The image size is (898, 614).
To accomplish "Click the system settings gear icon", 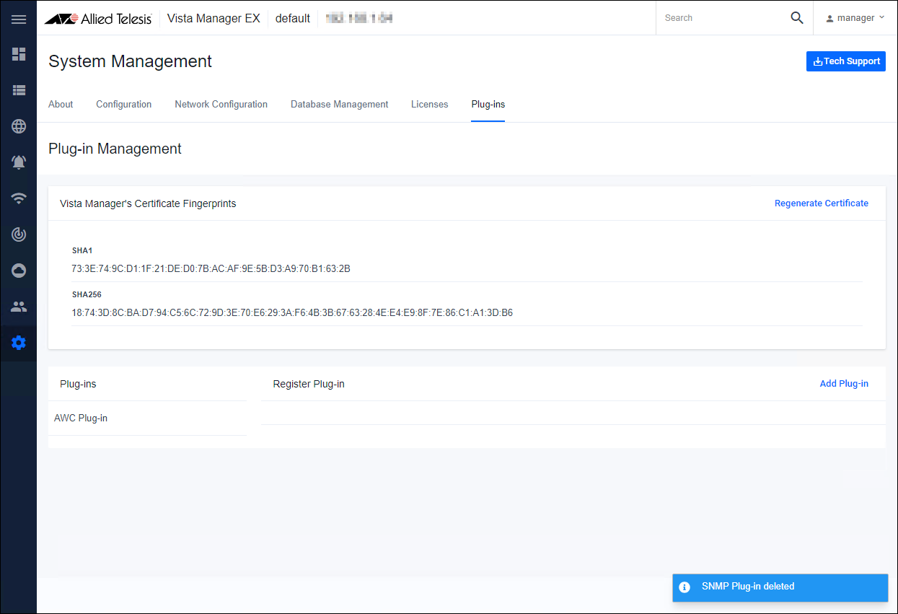I will coord(19,343).
